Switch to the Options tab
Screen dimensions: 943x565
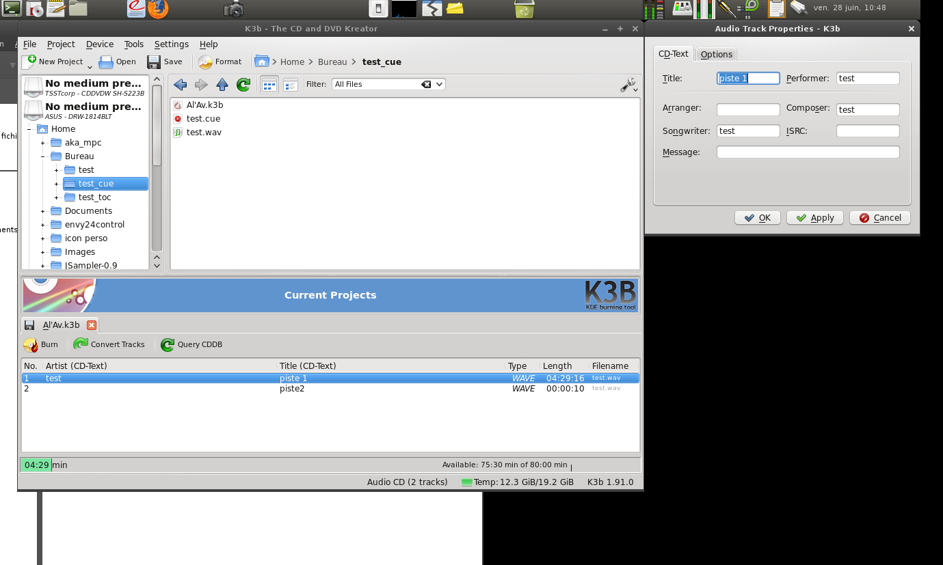(x=717, y=55)
